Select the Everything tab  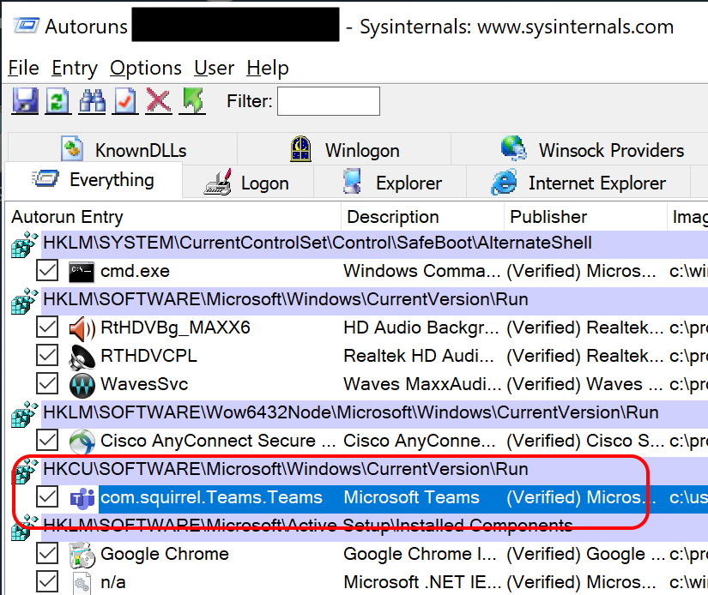(94, 180)
